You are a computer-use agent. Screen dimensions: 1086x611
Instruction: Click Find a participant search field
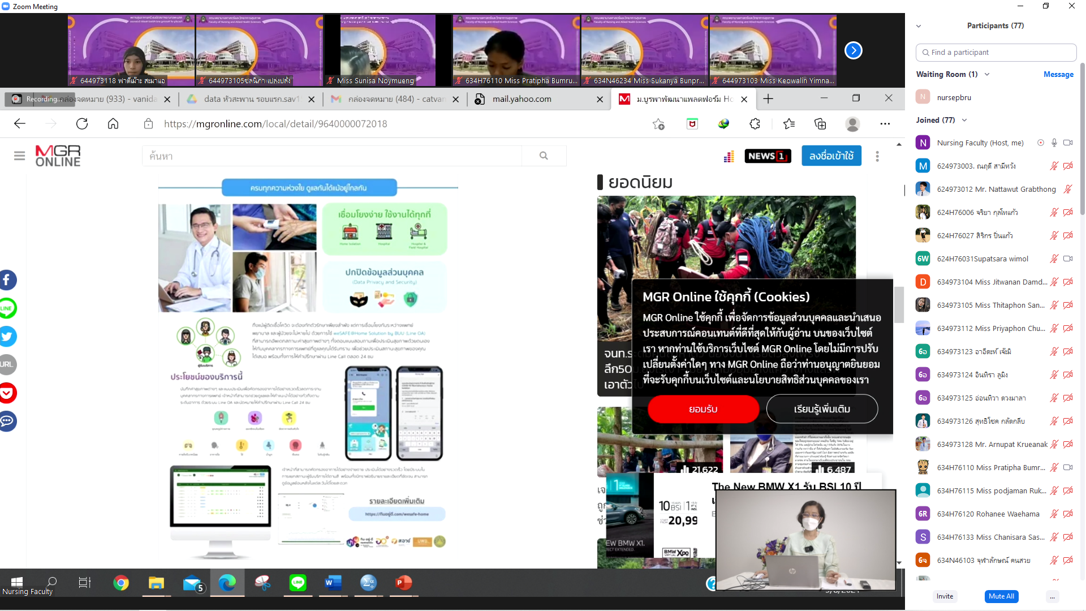tap(996, 53)
